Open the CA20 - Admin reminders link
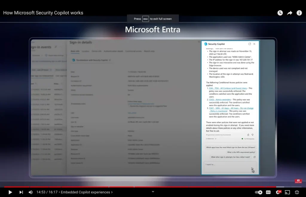This screenshot has height=197, width=306. [x=220, y=100]
